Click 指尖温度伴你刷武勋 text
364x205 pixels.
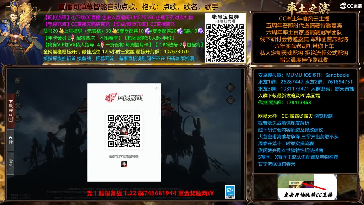point(304,60)
